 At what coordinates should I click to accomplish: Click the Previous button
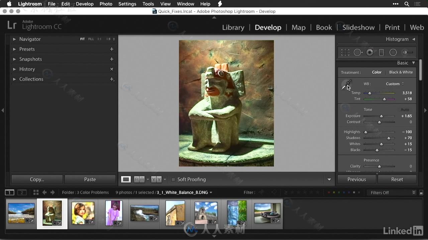click(356, 179)
